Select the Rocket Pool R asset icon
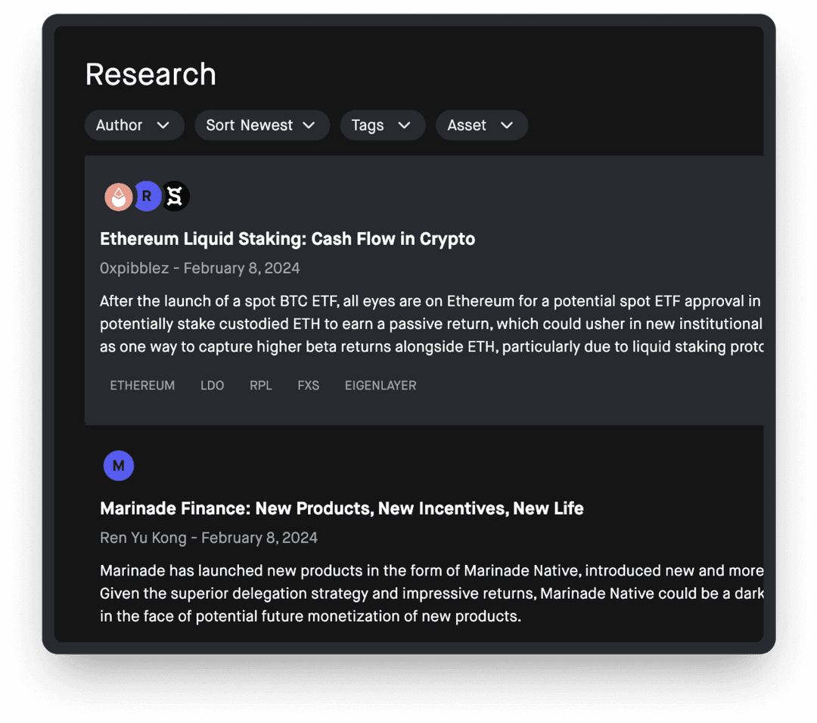Viewport: 817px width, 723px height. 147,196
